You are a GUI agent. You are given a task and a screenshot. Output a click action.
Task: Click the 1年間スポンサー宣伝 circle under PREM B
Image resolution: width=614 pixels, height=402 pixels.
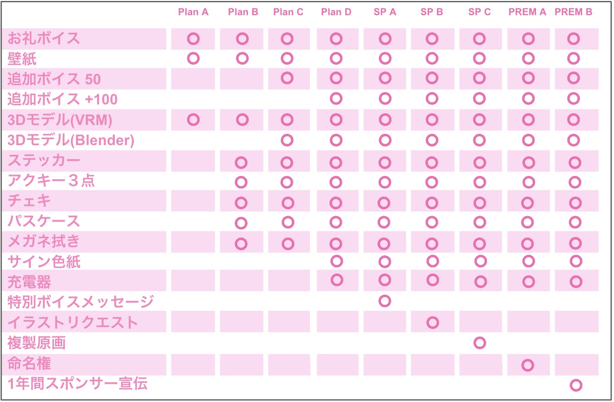(576, 385)
